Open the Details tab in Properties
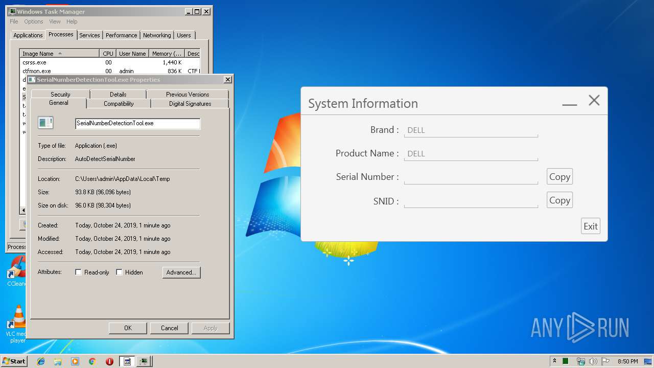This screenshot has height=368, width=654. tap(118, 95)
